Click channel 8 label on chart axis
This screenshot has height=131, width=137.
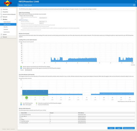click(x=87, y=98)
